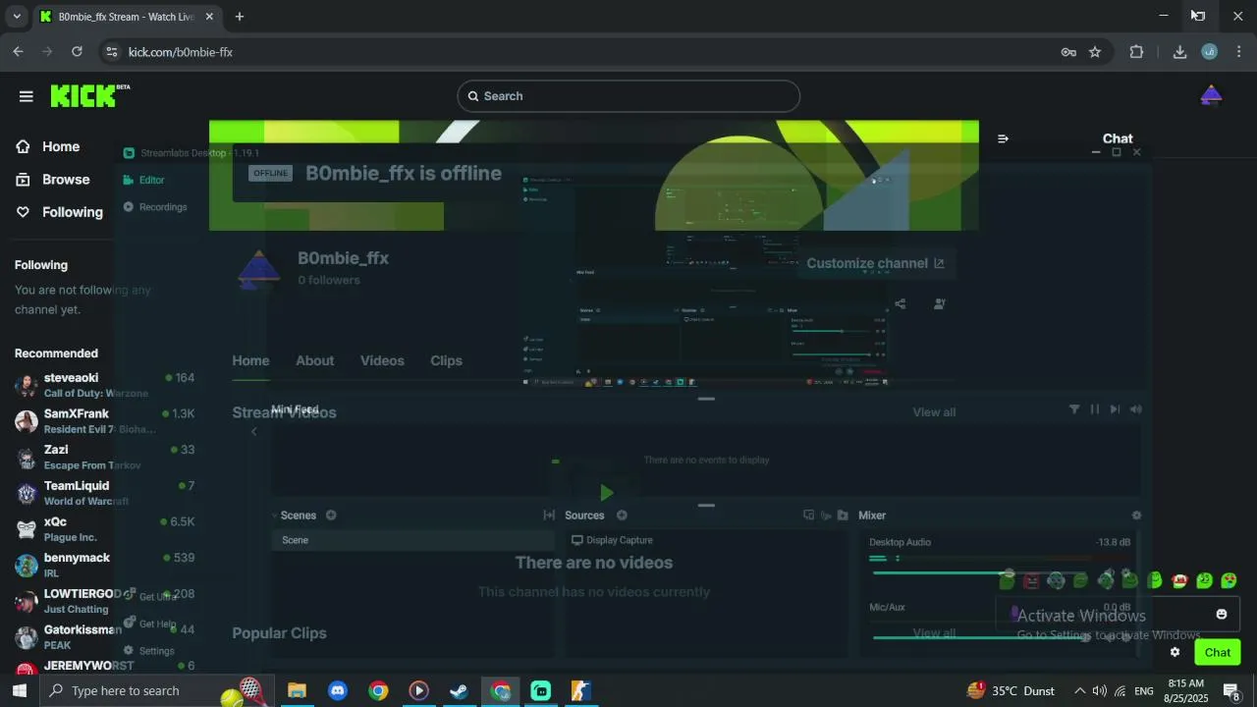Select Scene in Streamlabs Scenes list

pos(412,540)
